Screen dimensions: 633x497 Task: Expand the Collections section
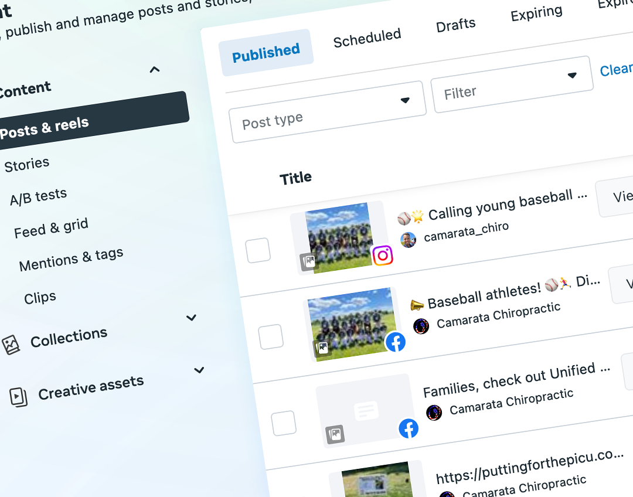tap(191, 318)
